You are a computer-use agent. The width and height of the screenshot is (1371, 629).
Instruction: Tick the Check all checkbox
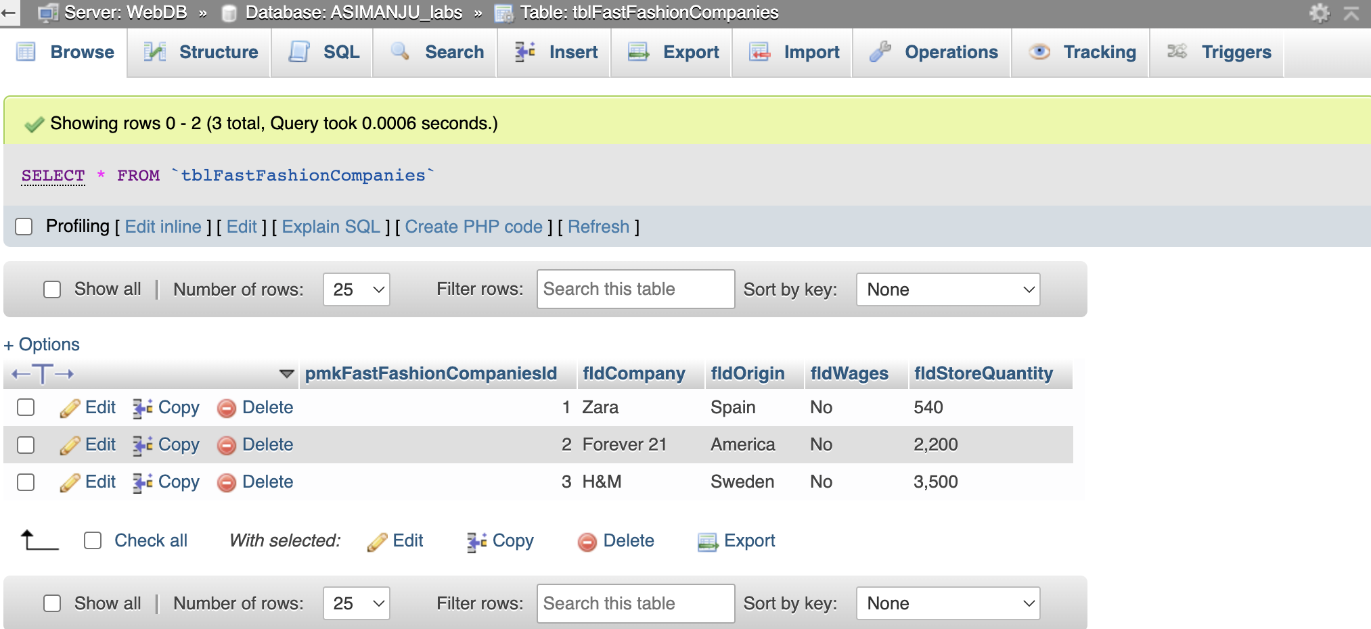click(93, 540)
